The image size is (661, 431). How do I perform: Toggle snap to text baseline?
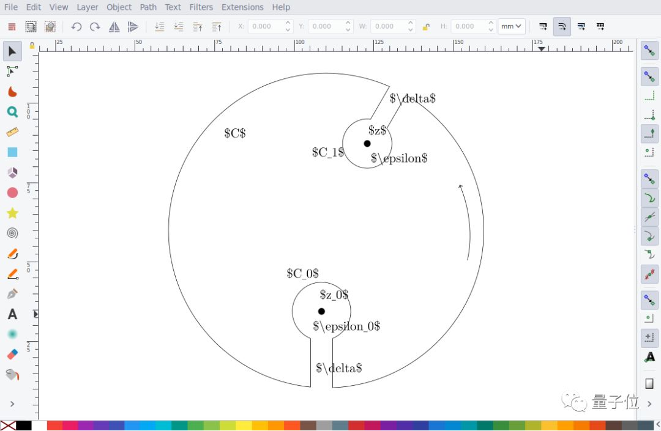coord(649,357)
